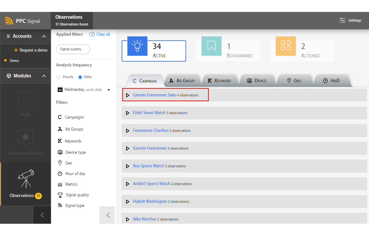Click the 2 Actioned count
369x236 pixels.
point(303,46)
